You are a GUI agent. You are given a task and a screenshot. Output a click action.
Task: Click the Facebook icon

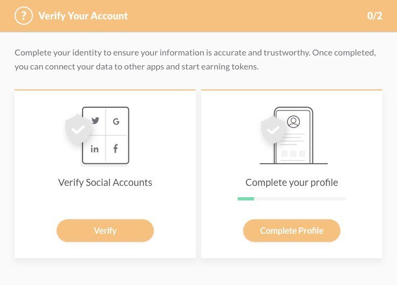click(x=115, y=149)
